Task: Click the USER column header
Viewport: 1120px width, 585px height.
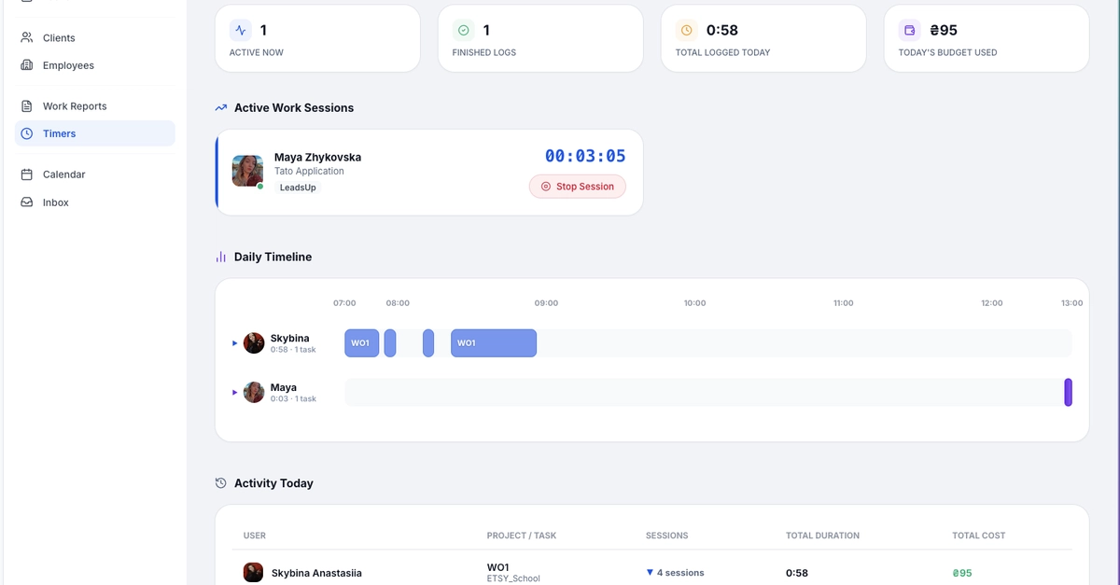Action: (x=255, y=536)
